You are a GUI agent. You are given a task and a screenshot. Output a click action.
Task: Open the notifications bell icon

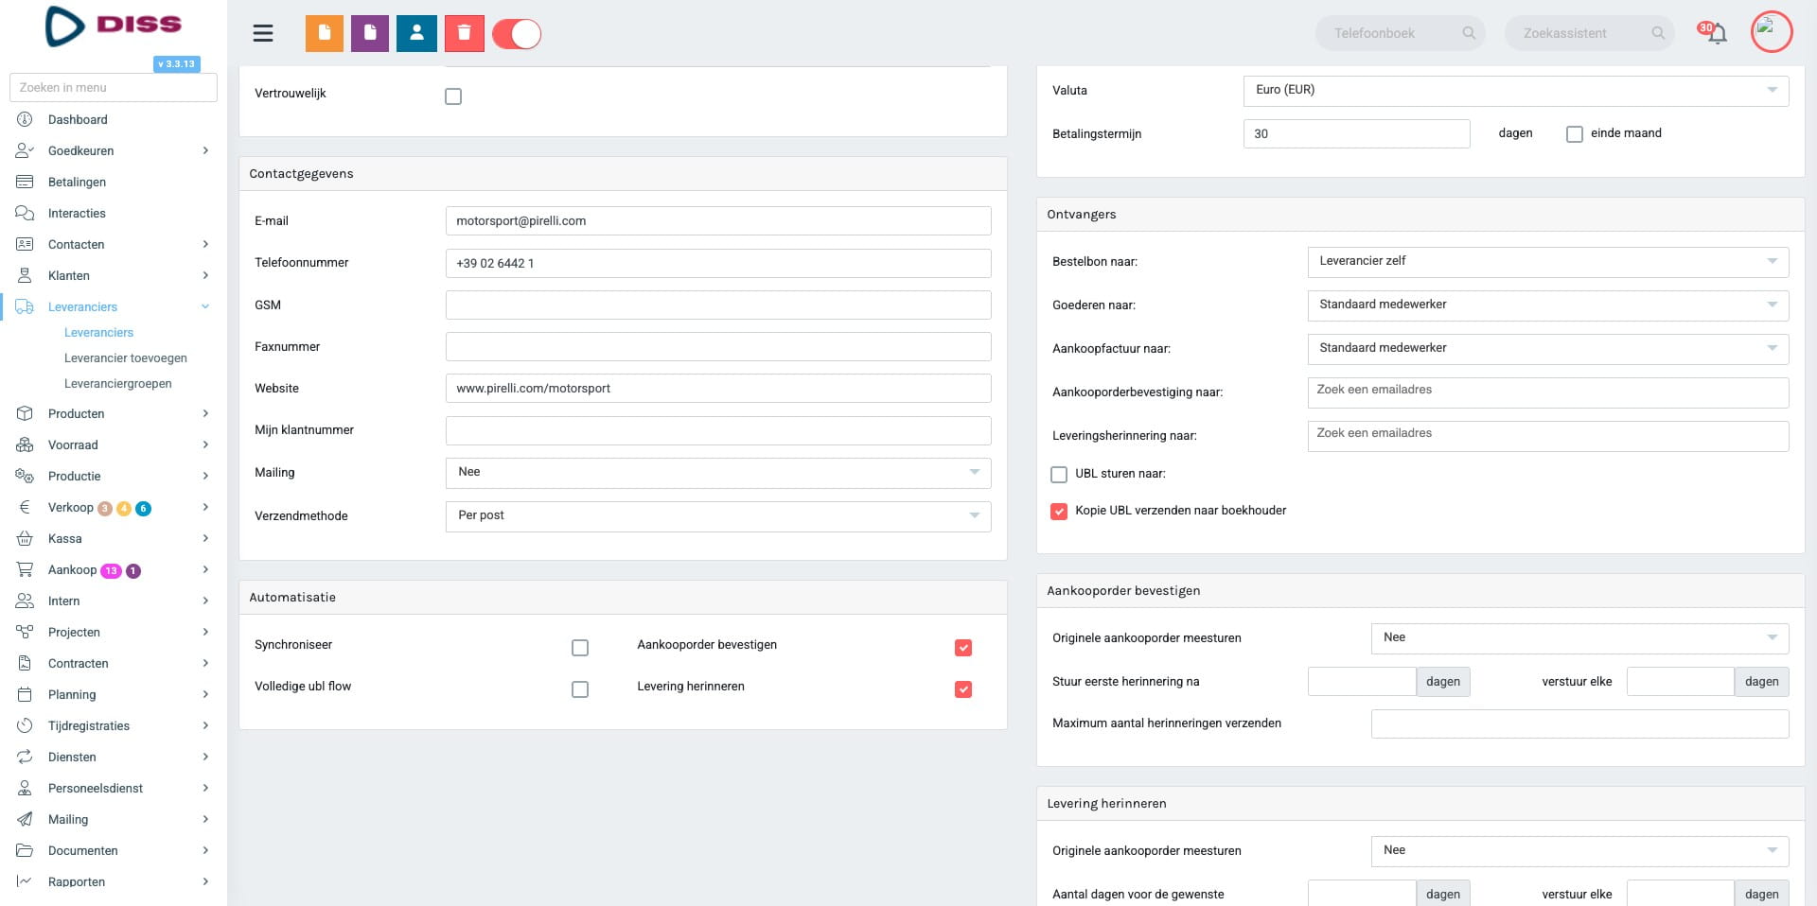tap(1716, 33)
